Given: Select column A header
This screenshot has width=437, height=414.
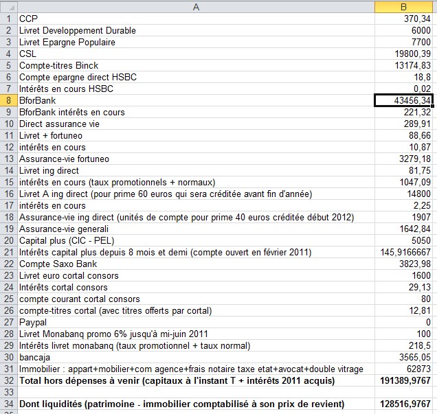Looking at the screenshot, I should (x=196, y=7).
